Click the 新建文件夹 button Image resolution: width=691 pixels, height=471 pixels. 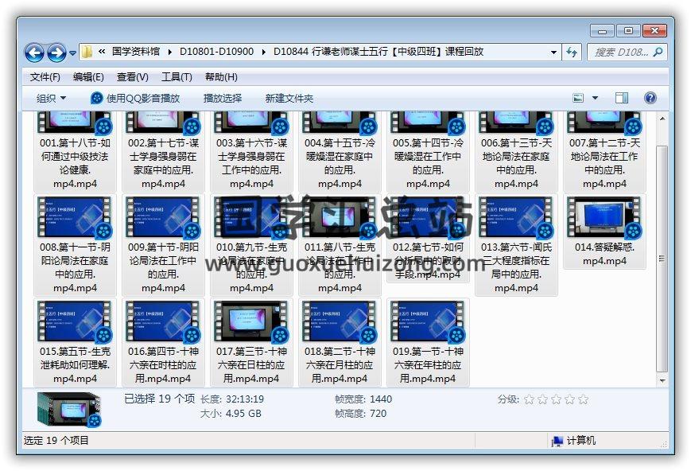coord(289,98)
